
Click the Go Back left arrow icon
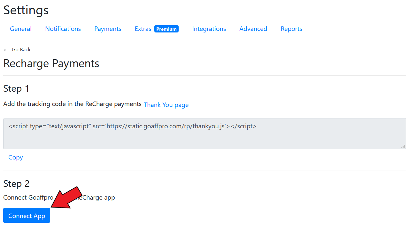click(x=6, y=50)
